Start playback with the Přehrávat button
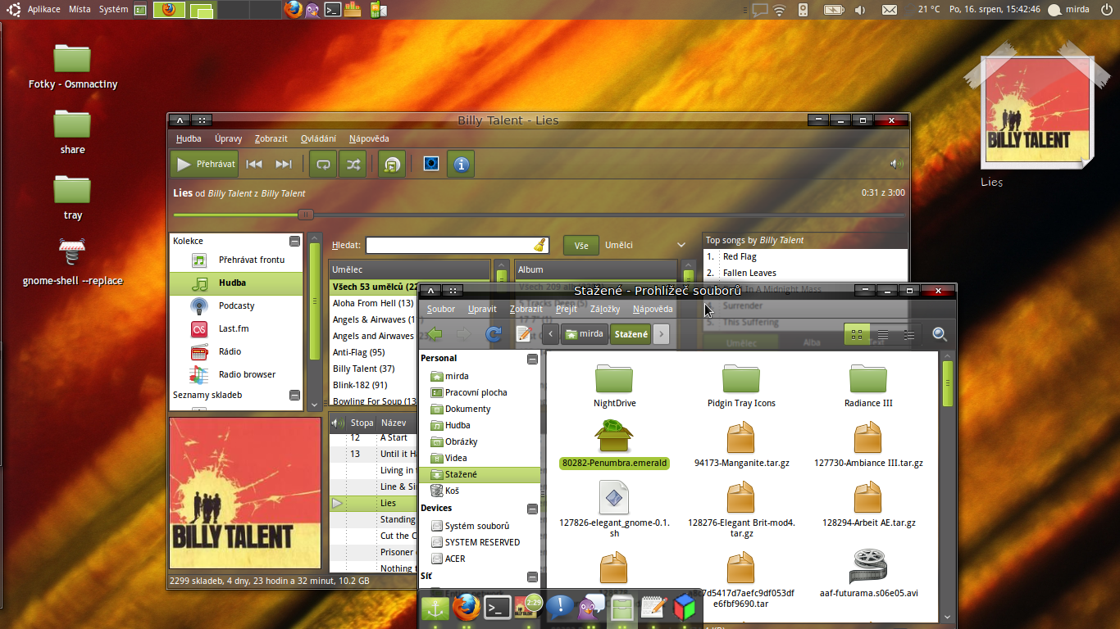 (x=204, y=165)
